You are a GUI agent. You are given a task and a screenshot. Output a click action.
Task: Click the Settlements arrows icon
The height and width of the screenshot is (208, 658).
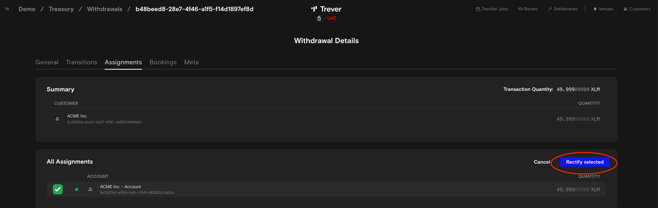click(550, 9)
